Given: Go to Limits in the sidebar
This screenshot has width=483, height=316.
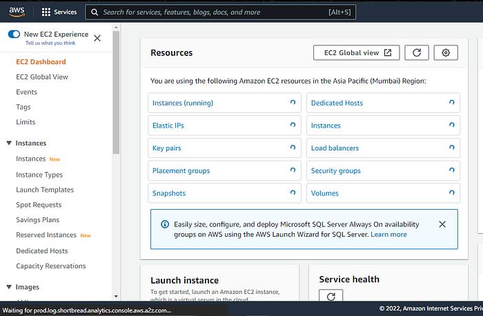Looking at the screenshot, I should 26,122.
